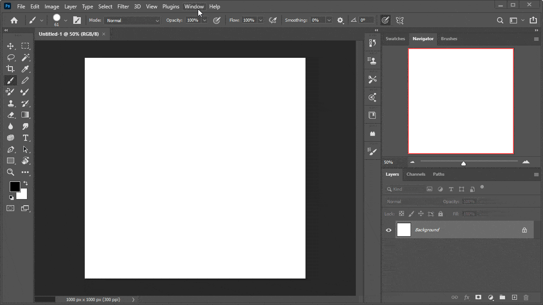Toggle lock image pixels brush icon
The width and height of the screenshot is (543, 305).
coord(411,214)
